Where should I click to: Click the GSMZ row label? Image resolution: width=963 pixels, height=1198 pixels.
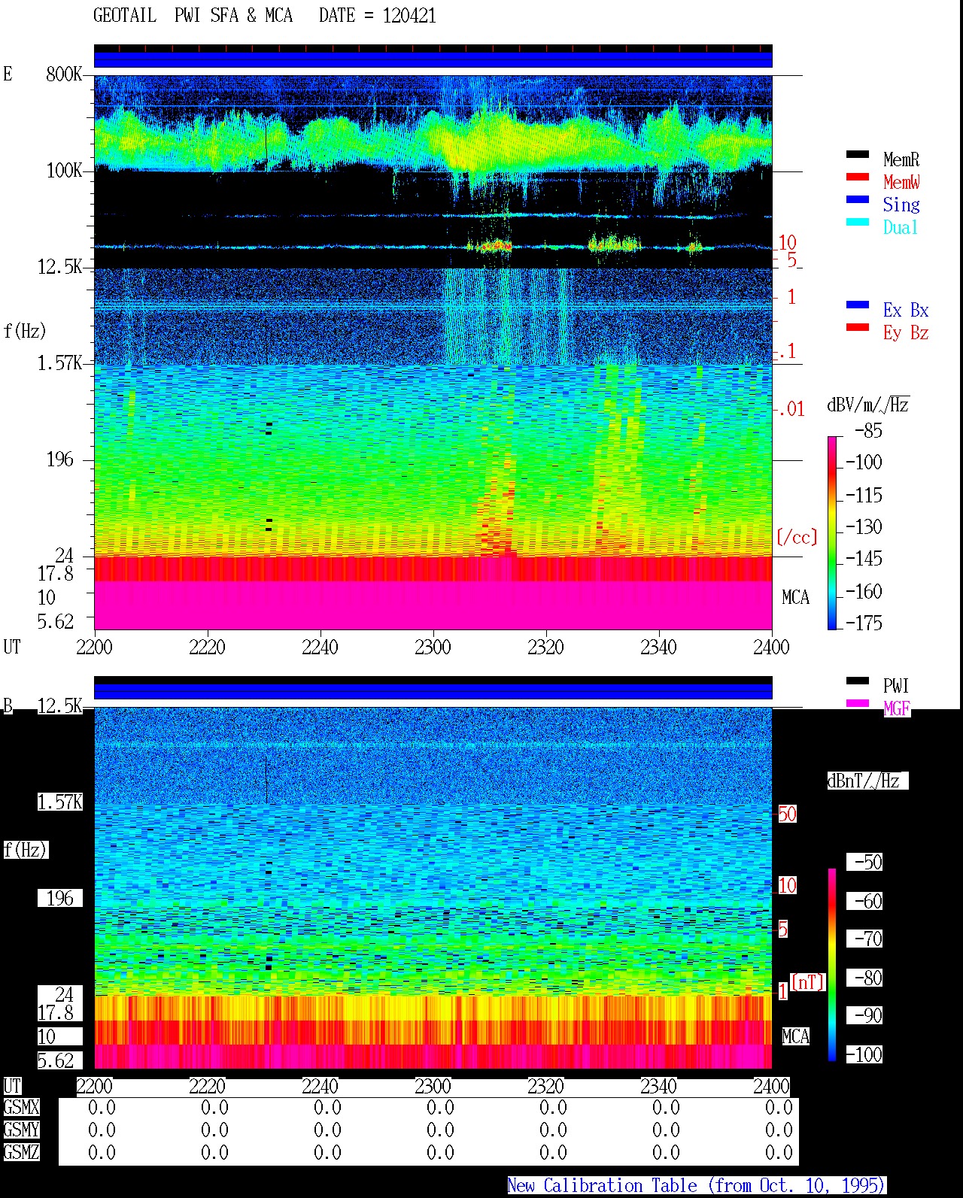tap(21, 1152)
